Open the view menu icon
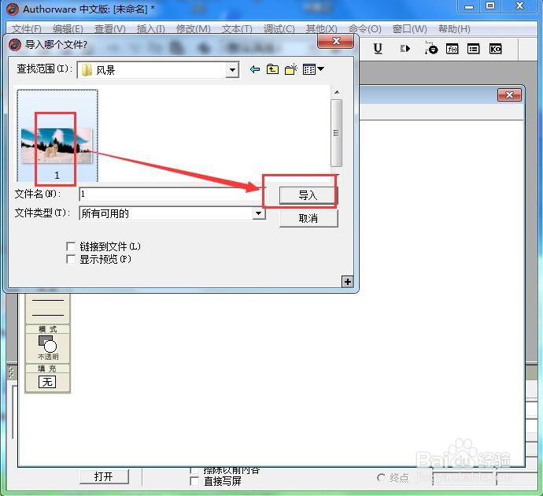543x496 pixels. pyautogui.click(x=313, y=69)
